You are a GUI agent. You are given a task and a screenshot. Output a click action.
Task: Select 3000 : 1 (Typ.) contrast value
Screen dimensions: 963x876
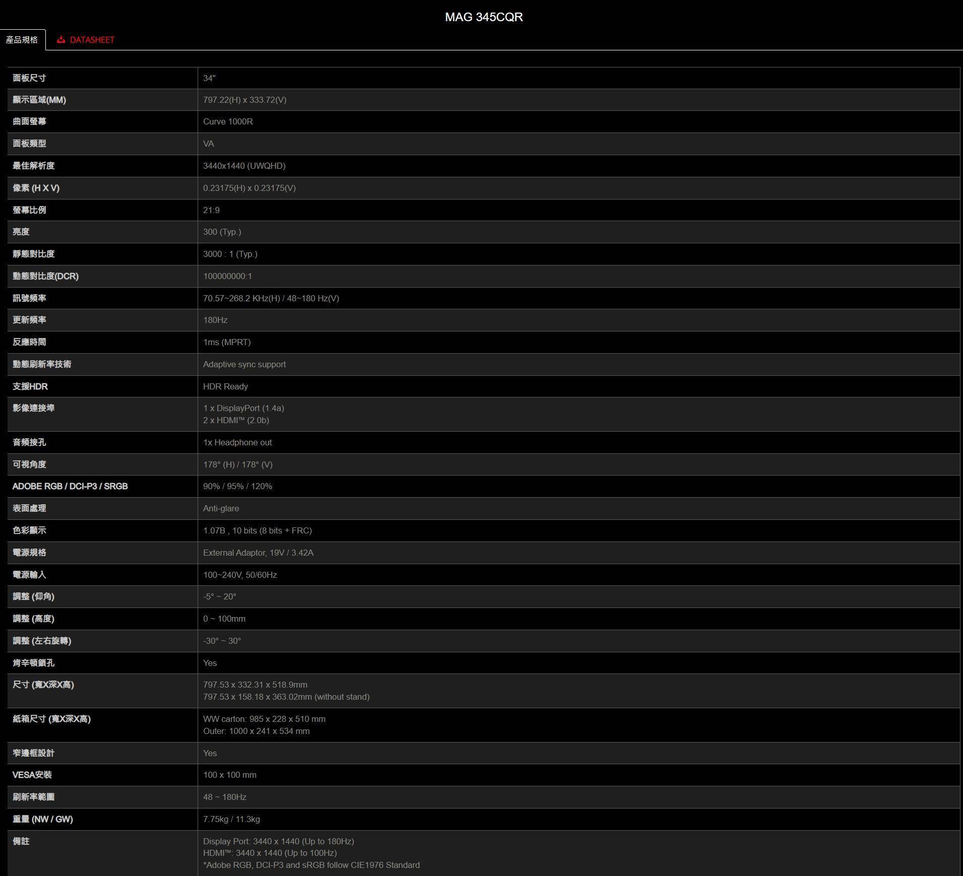click(230, 254)
